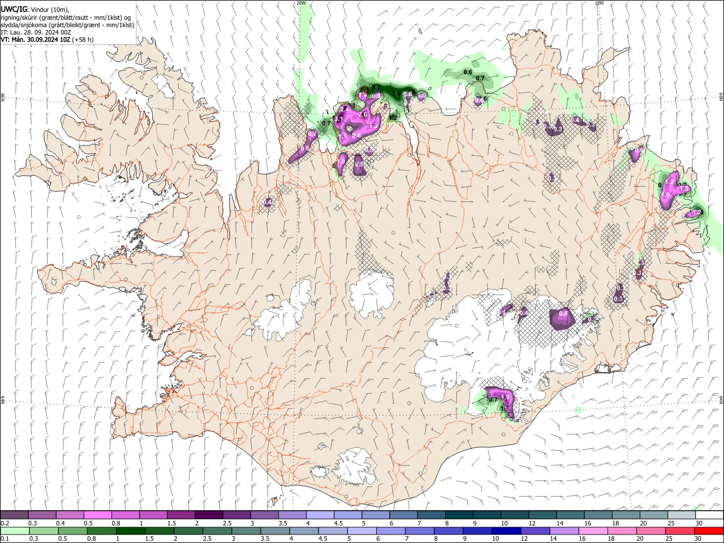724x543 pixels.
Task: Click the snow scale swatch between 0.4 and 0.5
Action: 70,515
